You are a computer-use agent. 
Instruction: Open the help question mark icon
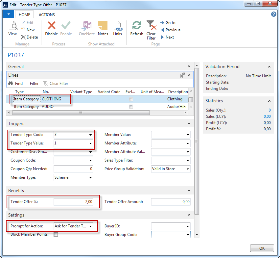pos(273,14)
